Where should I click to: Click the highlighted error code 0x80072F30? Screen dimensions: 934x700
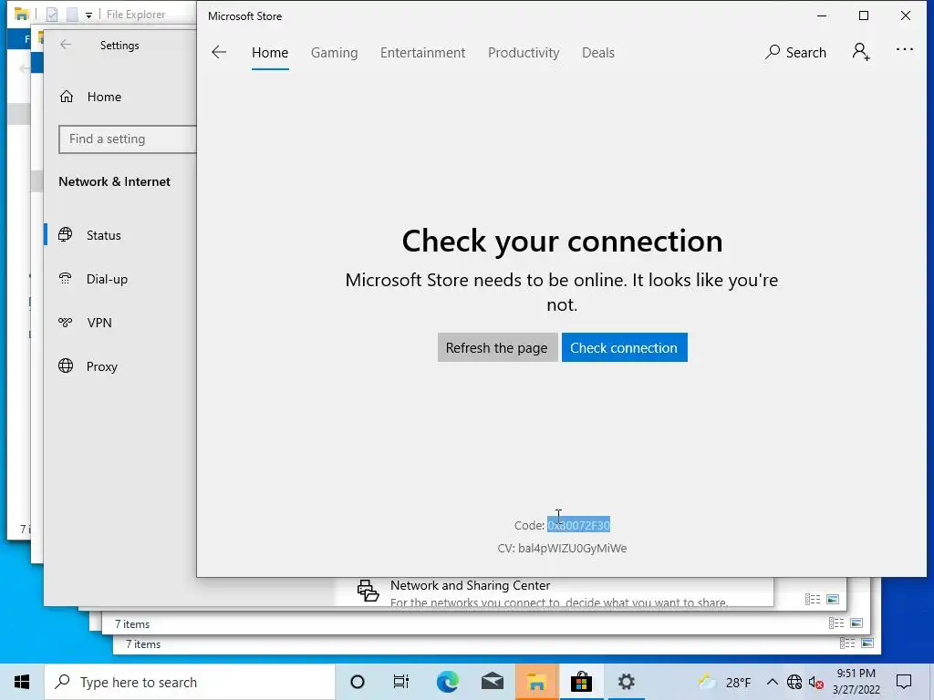(579, 525)
